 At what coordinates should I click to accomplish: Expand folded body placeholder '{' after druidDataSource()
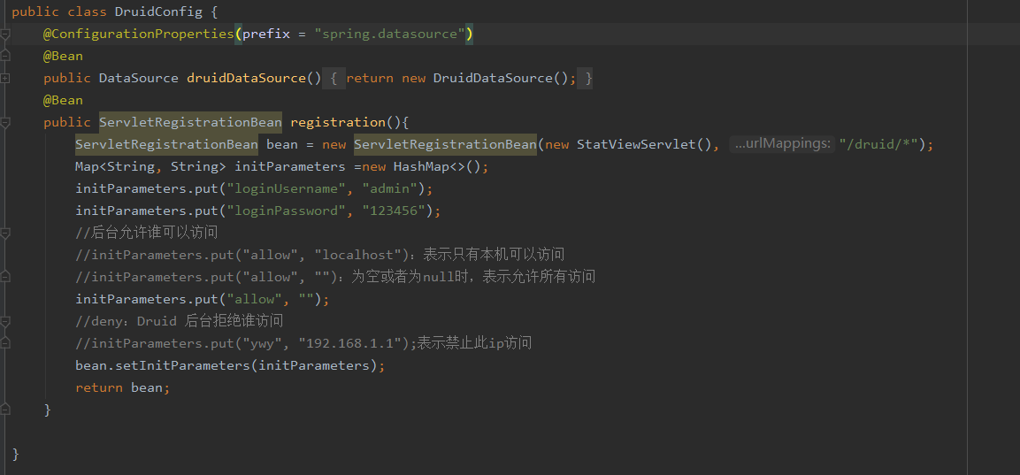pyautogui.click(x=334, y=78)
